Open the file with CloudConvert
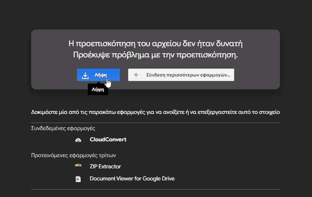Screen dimensions: 312x197 click(x=108, y=140)
